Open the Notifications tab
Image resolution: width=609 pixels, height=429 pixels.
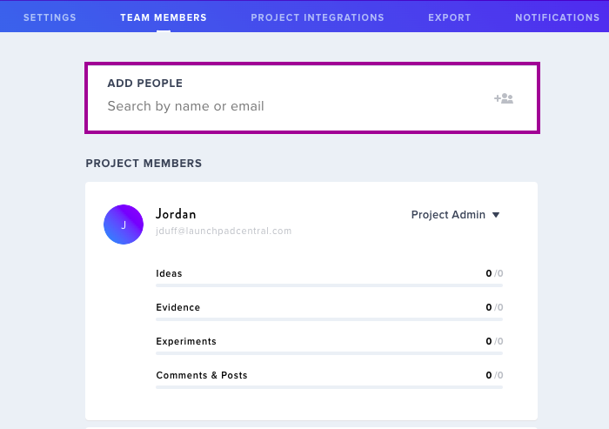point(558,17)
